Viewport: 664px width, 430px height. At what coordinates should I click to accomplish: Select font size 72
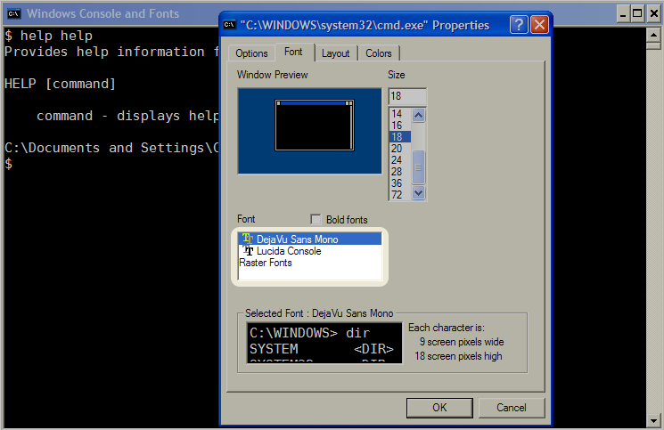point(400,194)
